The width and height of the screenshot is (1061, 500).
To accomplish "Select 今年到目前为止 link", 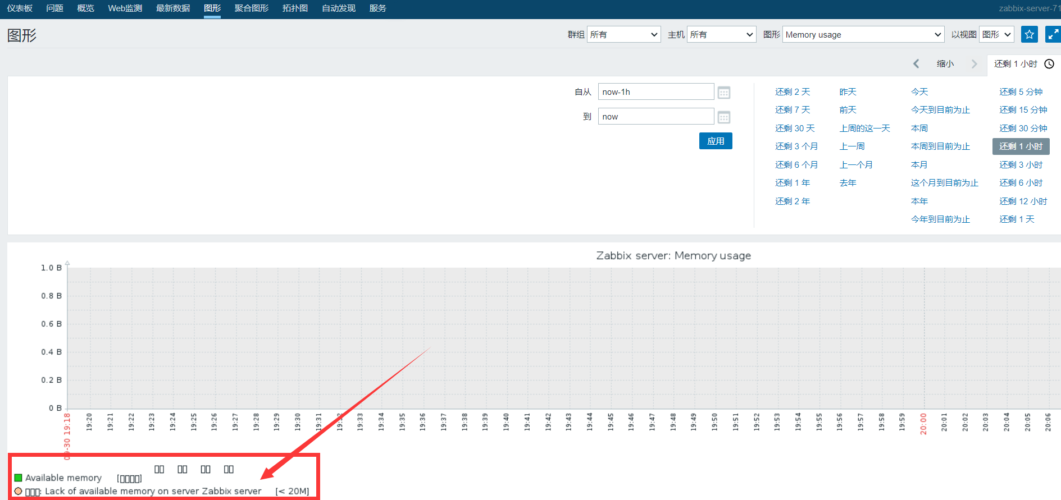I will coord(940,219).
